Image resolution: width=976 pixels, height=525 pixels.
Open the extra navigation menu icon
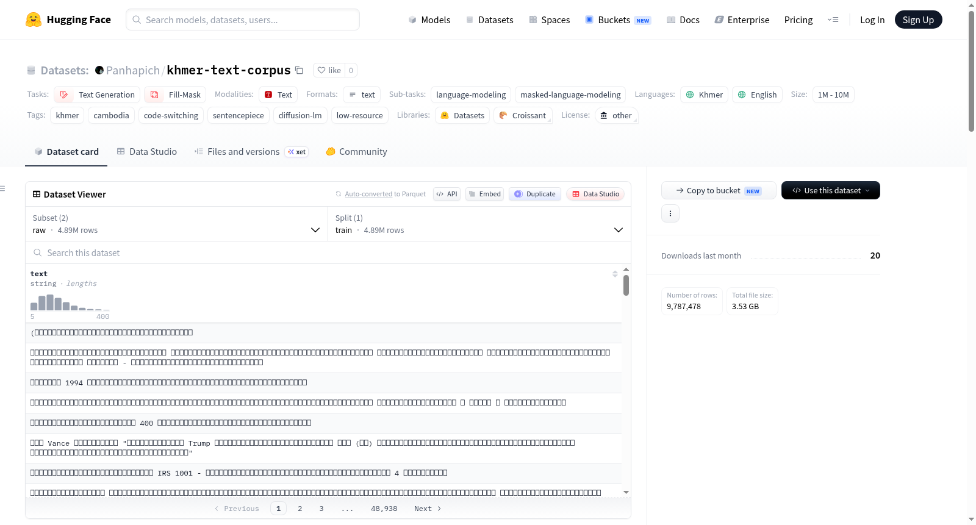pos(833,20)
